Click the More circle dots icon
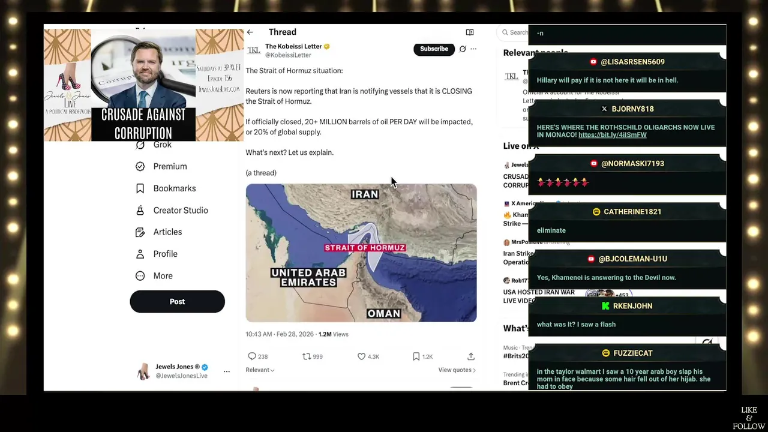 point(140,276)
